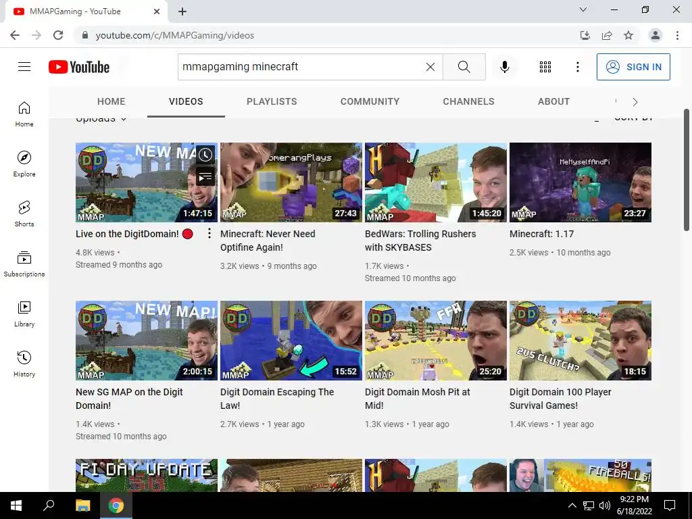This screenshot has width=692, height=519.
Task: Open the Minecraft: Never Need Optifine Again! title
Action: (x=268, y=241)
